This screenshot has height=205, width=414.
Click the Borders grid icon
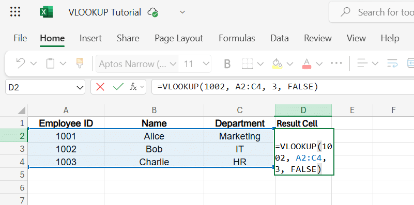[248, 64]
